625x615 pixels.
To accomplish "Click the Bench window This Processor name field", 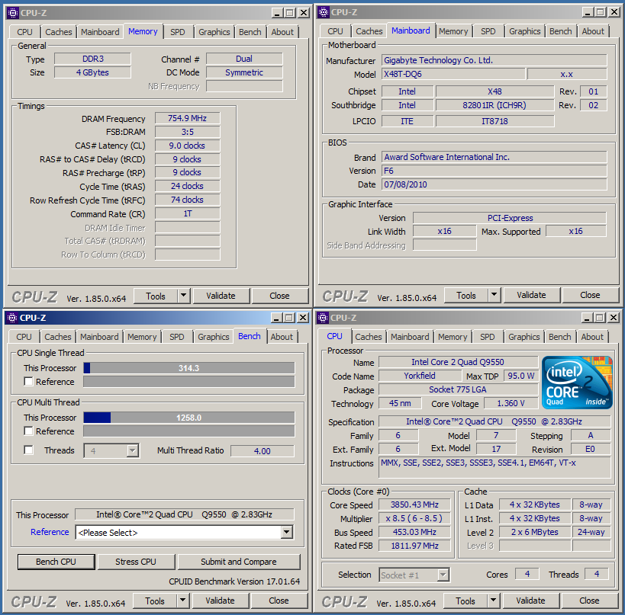I will coord(184,514).
